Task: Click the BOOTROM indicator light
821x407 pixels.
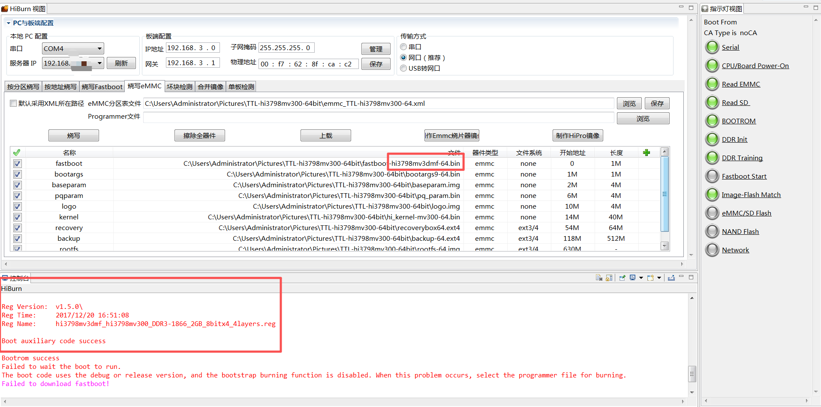Action: [712, 121]
